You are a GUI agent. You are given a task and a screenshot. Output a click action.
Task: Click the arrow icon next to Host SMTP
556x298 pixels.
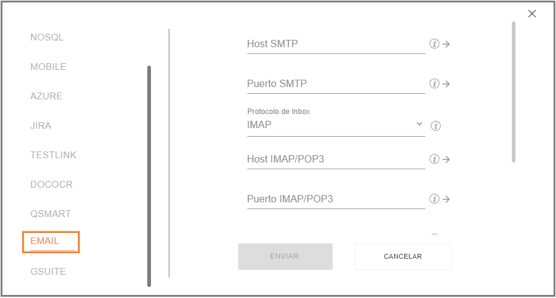pos(446,44)
